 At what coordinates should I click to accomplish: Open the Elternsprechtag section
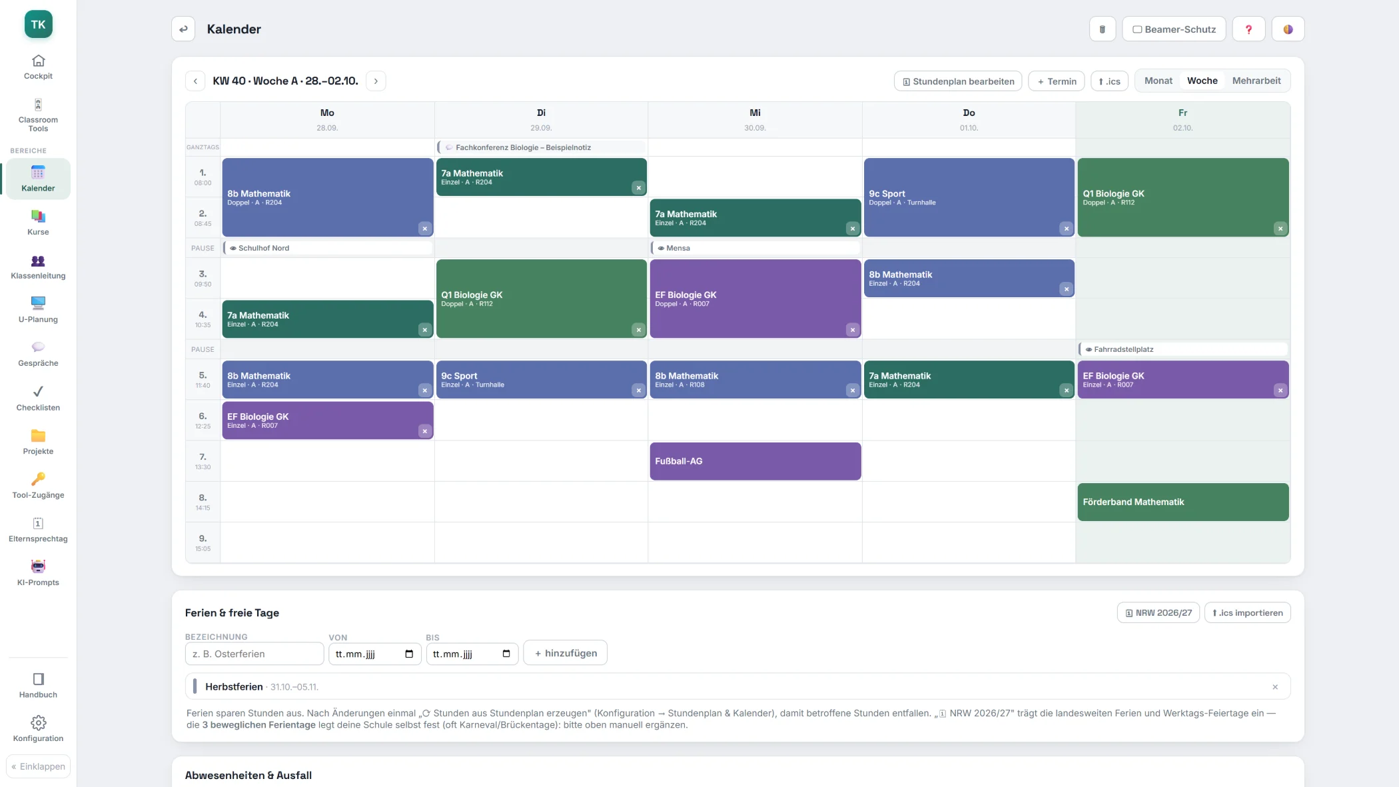38,529
